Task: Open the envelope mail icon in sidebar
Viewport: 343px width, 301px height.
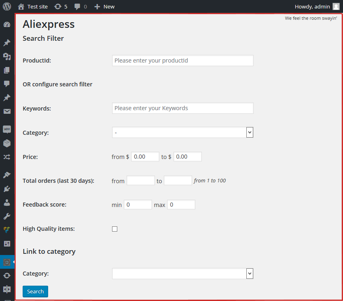Action: (7, 111)
